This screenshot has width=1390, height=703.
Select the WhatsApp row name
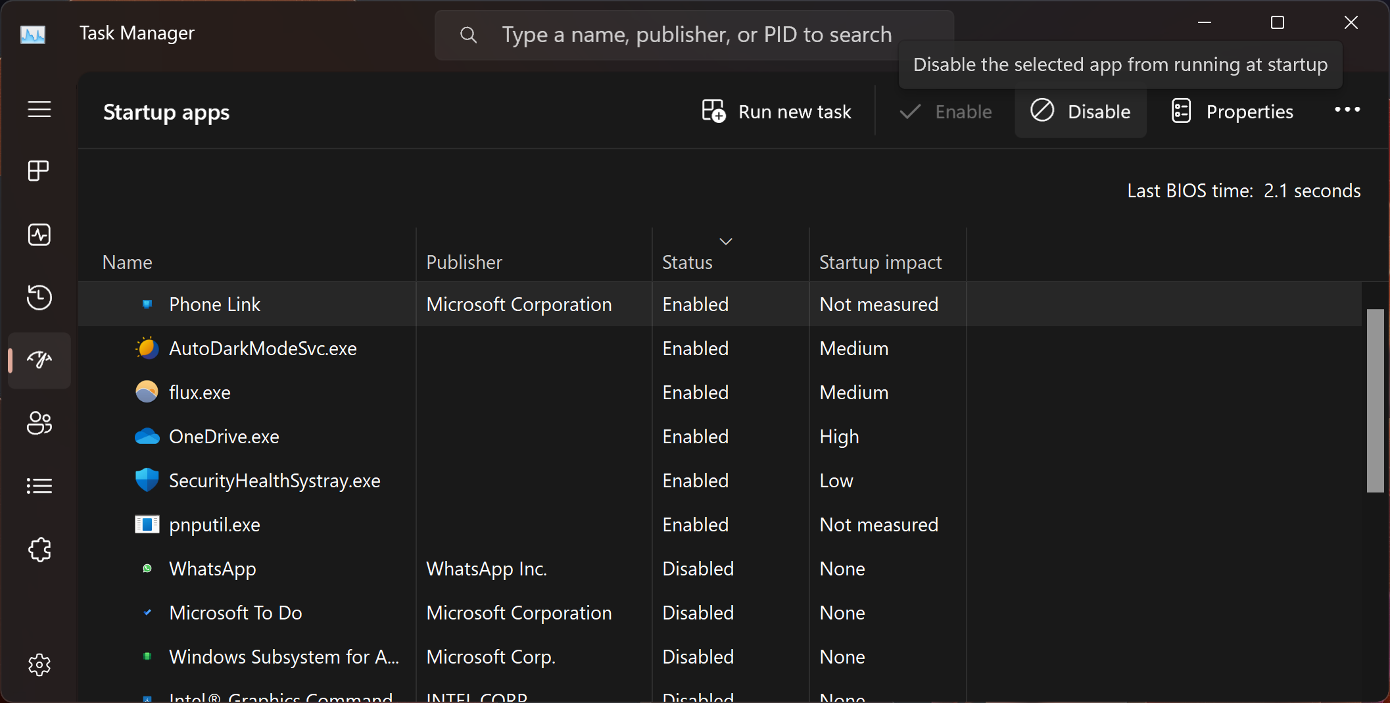(212, 569)
